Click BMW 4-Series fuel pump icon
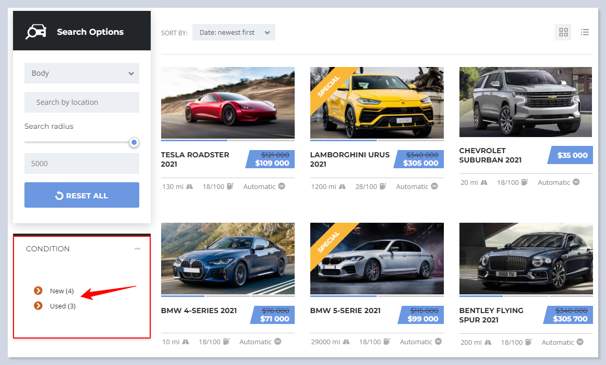Image resolution: width=606 pixels, height=365 pixels. tap(226, 342)
